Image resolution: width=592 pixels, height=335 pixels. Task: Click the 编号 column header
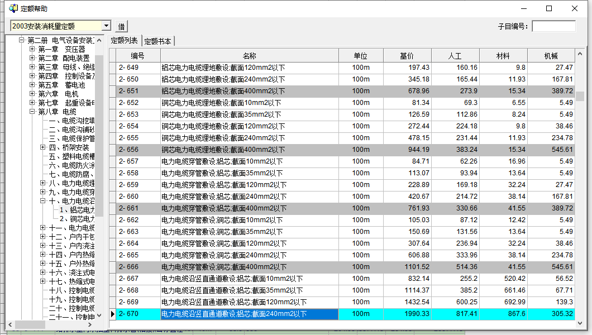[x=138, y=56]
